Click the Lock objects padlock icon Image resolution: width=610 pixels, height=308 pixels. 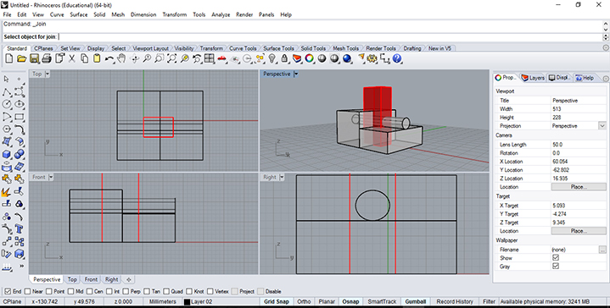[x=284, y=58]
